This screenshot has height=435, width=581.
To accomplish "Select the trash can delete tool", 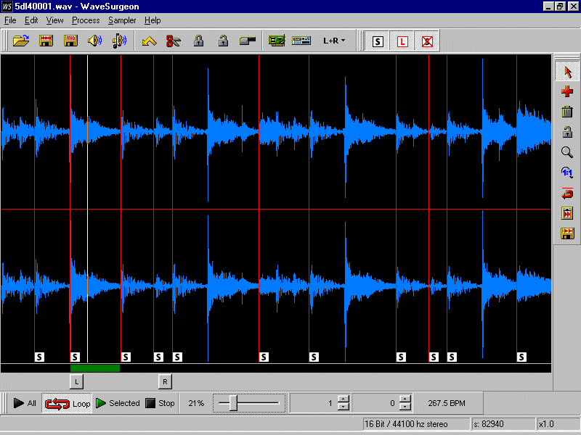I will 567,112.
